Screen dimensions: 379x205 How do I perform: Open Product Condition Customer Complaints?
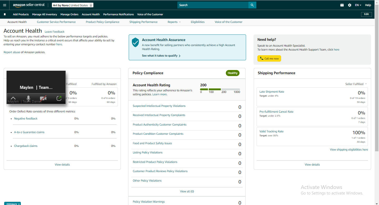click(x=158, y=134)
